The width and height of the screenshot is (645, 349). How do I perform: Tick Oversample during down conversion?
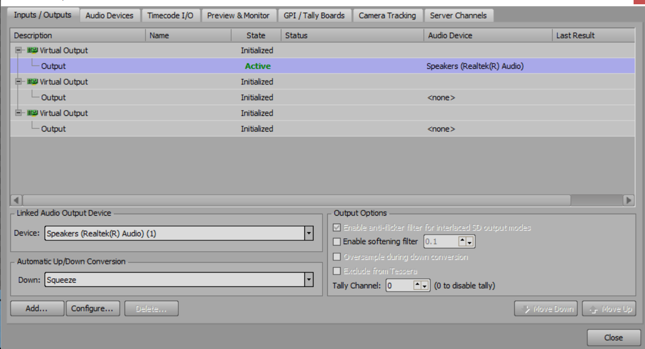tap(337, 257)
